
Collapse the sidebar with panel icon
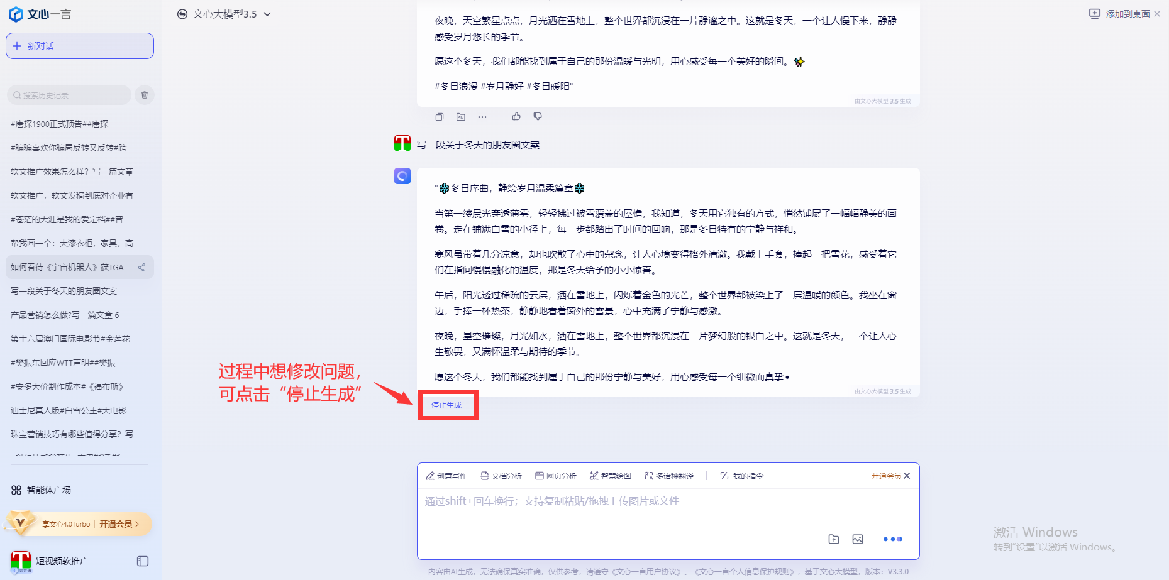143,561
